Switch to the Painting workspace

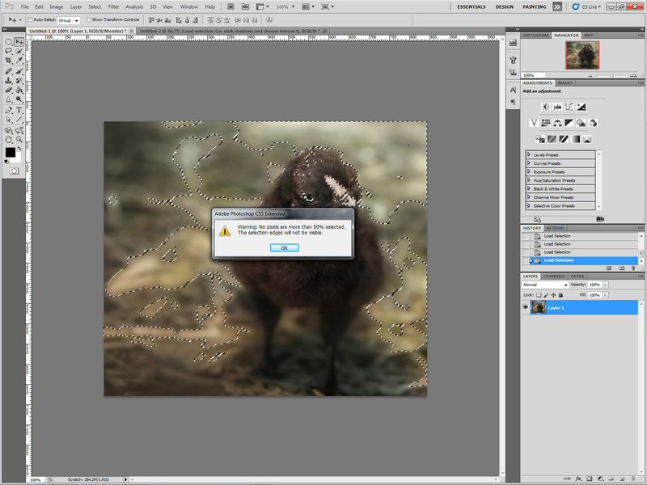[535, 6]
